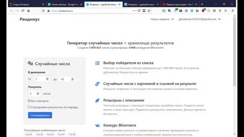Click the scrollbar down arrow
The image size is (244, 137).
click(234, 134)
